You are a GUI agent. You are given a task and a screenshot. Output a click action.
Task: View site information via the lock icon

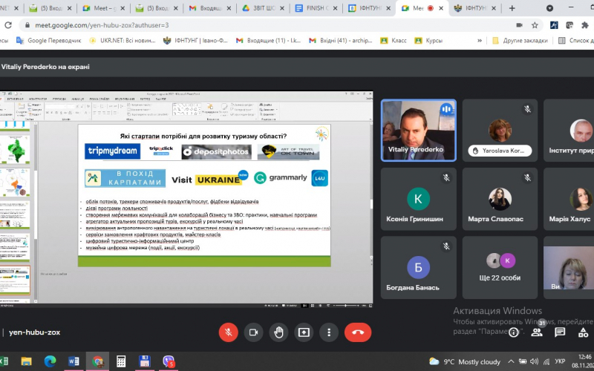27,25
